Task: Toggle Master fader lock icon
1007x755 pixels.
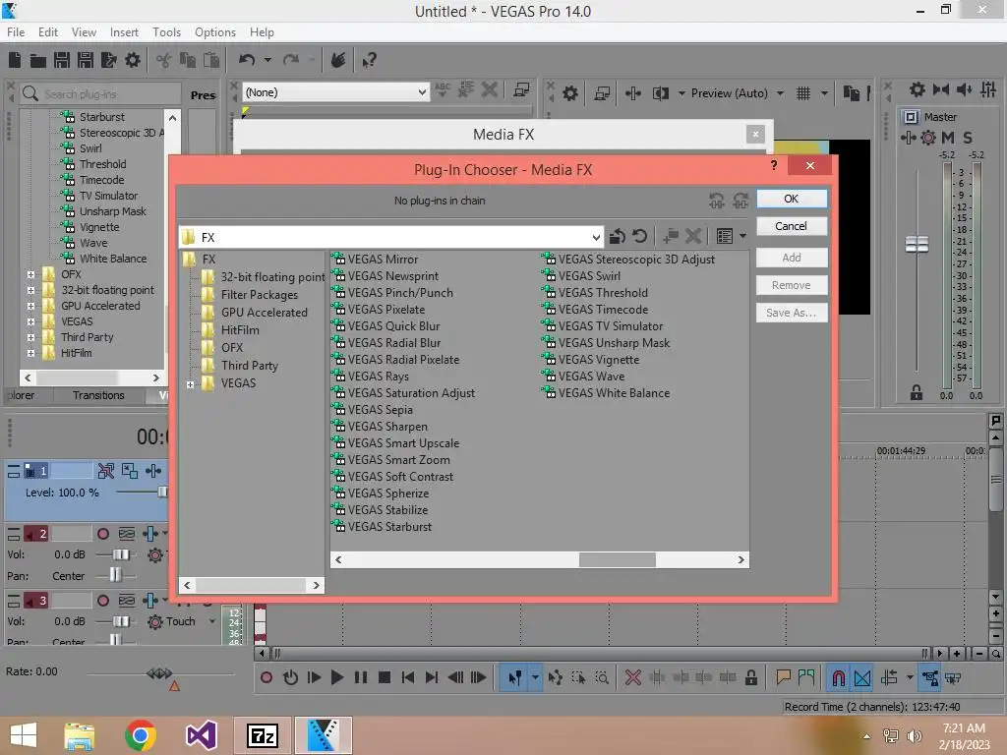Action: (x=917, y=392)
